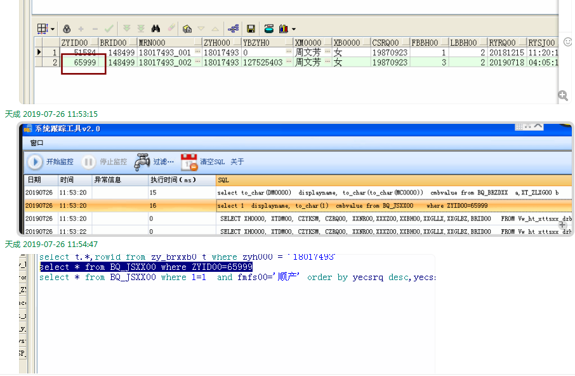Screen dimensions: 575x376
Task: Click the binoculars search icon
Action: (x=155, y=29)
